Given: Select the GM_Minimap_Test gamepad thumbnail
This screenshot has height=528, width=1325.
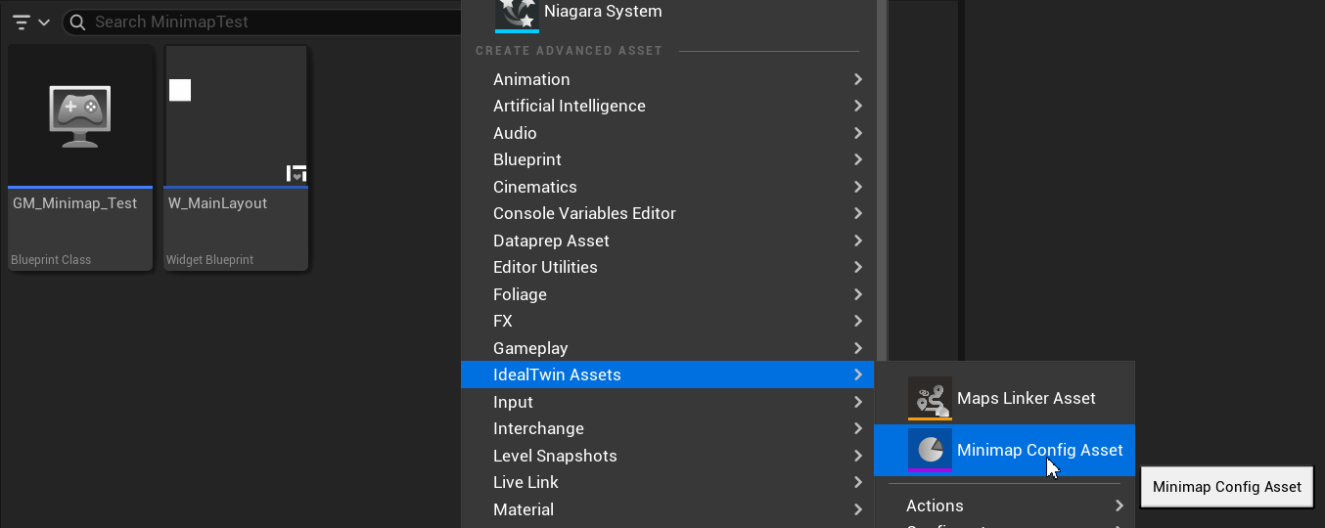Looking at the screenshot, I should 80,115.
